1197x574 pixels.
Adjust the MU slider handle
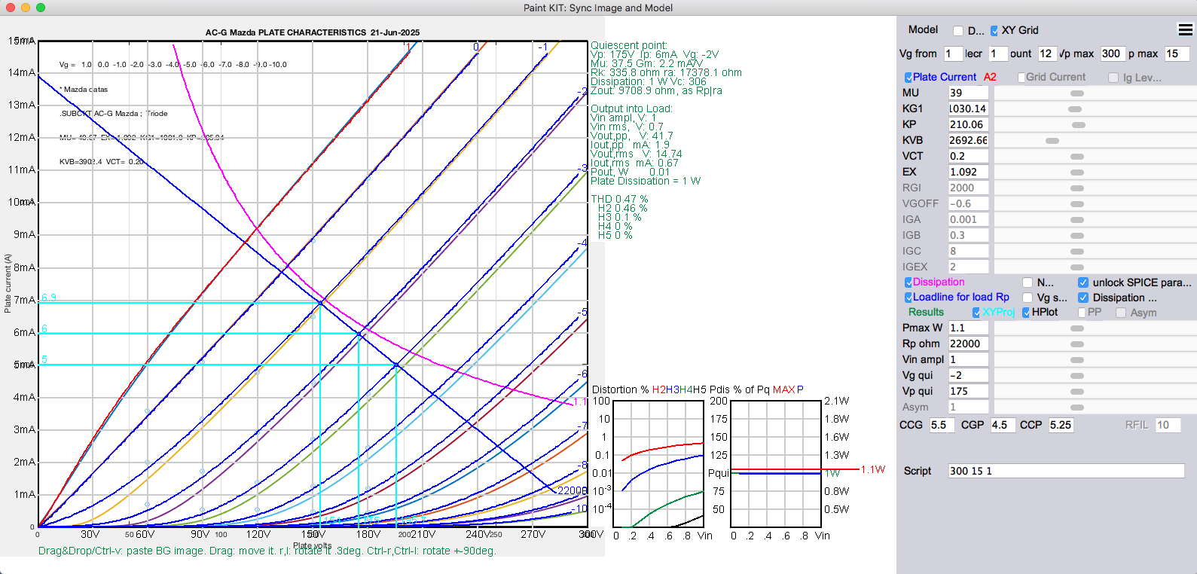tap(1077, 93)
